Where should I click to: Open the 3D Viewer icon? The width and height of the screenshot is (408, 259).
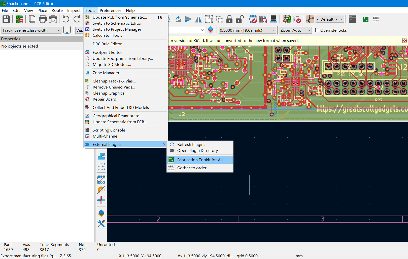click(x=273, y=19)
